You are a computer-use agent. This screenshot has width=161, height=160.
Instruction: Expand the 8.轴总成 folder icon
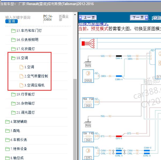8,158
